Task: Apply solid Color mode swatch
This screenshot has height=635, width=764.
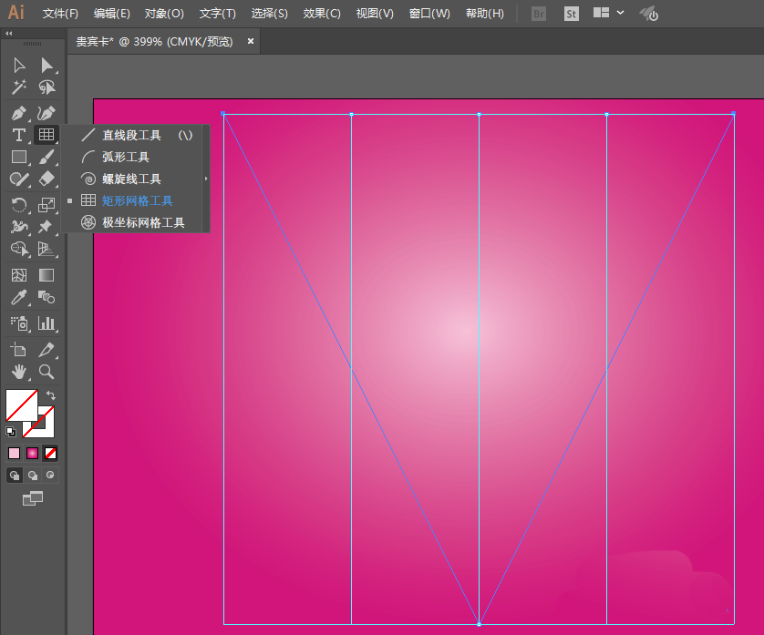Action: pyautogui.click(x=14, y=454)
